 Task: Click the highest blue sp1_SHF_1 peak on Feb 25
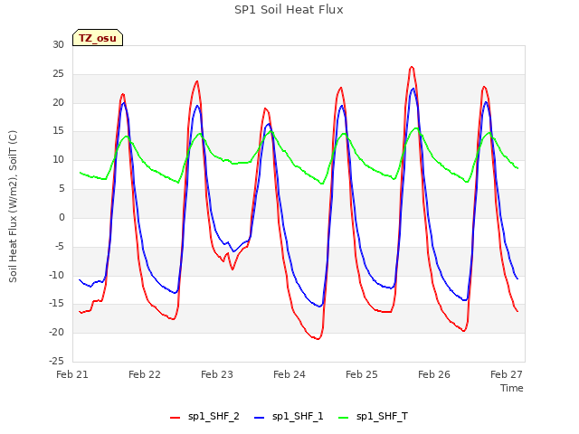(x=413, y=89)
